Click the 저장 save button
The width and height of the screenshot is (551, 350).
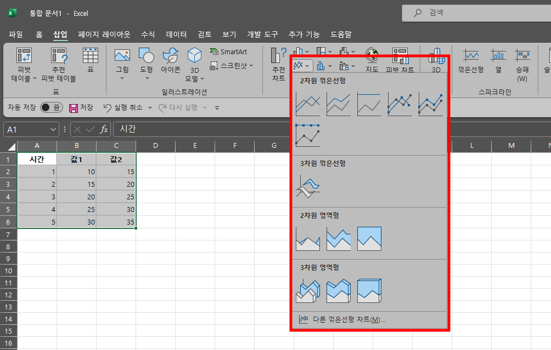[81, 108]
